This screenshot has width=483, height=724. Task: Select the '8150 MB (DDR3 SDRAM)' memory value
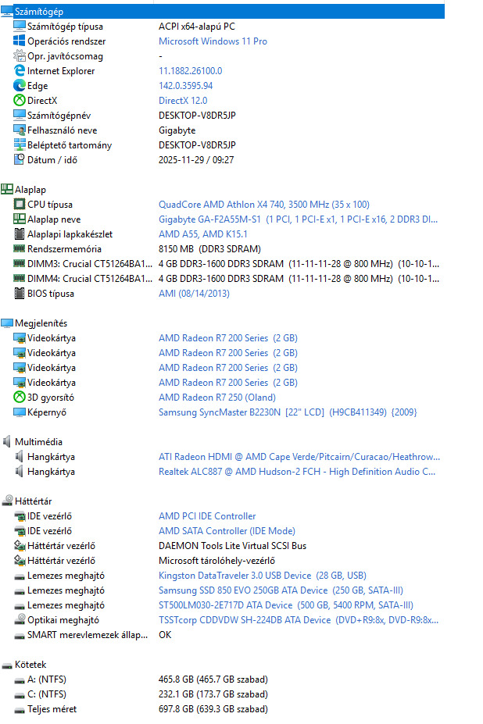pos(209,249)
